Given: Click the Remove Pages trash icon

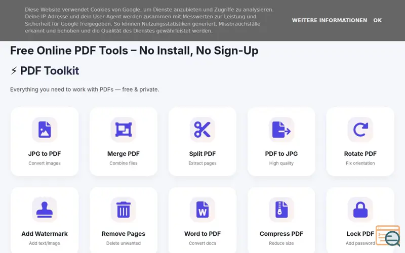Looking at the screenshot, I should point(124,209).
